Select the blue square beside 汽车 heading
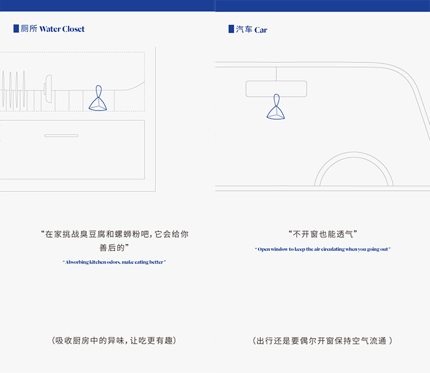Screen dimensions: 430x373 point(231,29)
